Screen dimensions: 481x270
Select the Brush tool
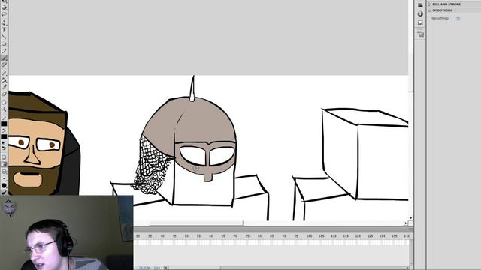tap(4, 58)
